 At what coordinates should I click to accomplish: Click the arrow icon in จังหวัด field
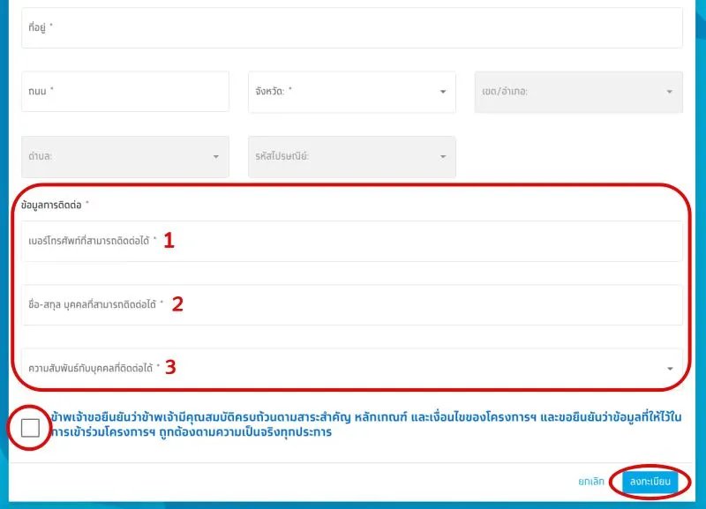point(443,92)
